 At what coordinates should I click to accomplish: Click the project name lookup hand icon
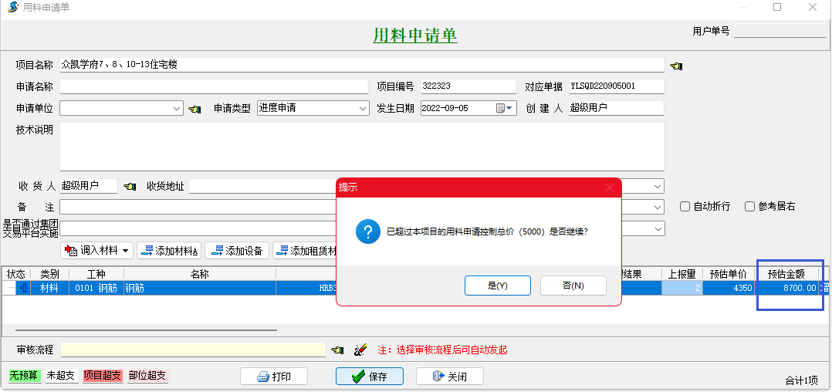point(676,66)
